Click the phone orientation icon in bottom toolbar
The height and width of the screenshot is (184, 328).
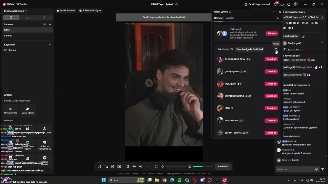(x=128, y=166)
